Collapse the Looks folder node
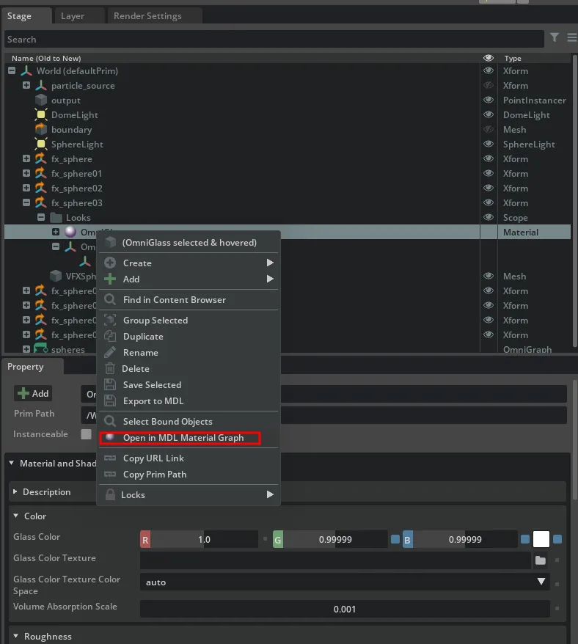This screenshot has width=578, height=644. (41, 217)
